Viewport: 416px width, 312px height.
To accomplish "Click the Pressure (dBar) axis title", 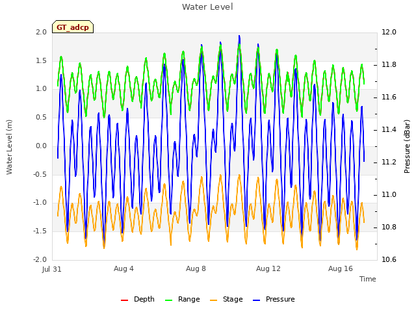I will [x=407, y=146].
